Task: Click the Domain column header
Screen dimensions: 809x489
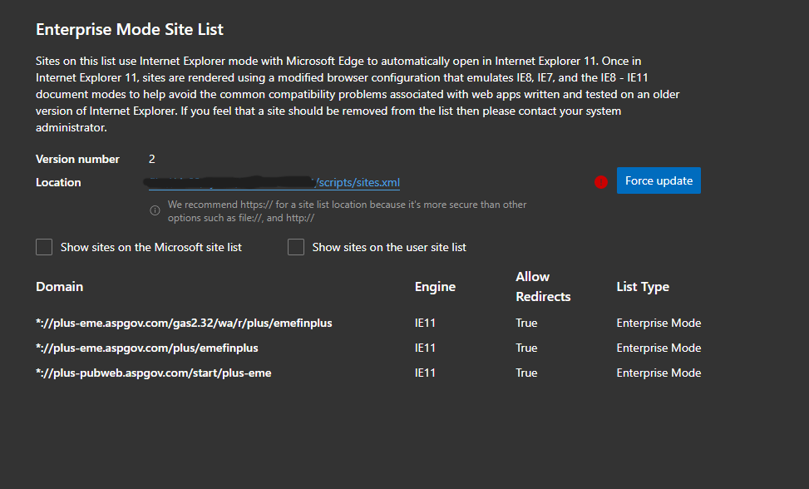Action: 59,287
